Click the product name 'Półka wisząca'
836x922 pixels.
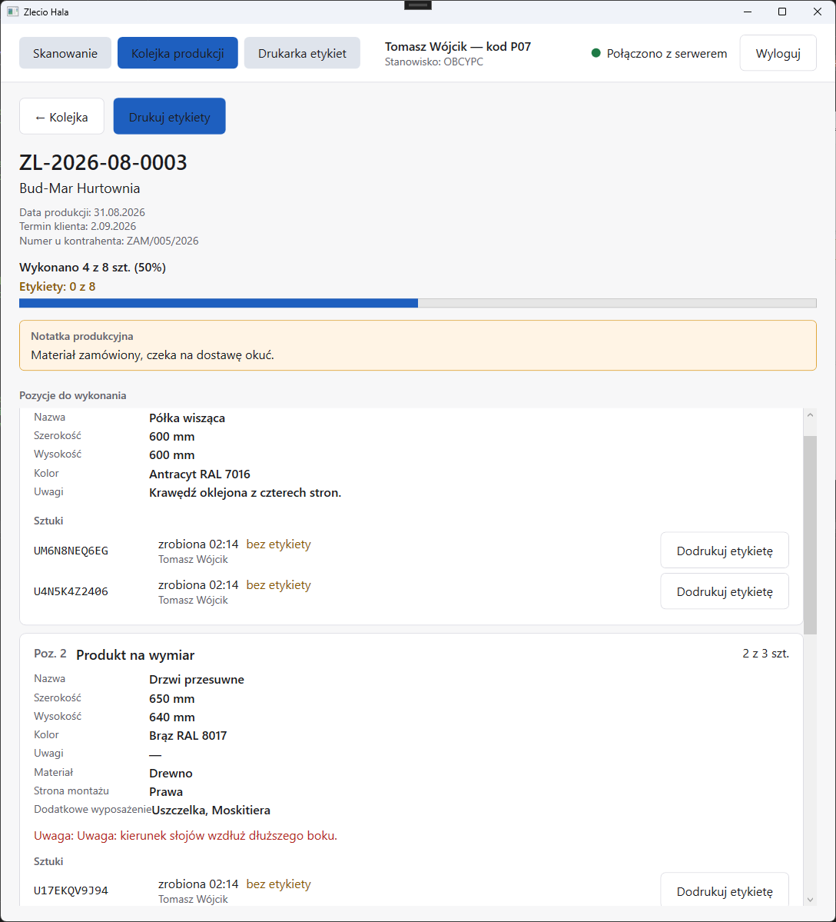[187, 418]
